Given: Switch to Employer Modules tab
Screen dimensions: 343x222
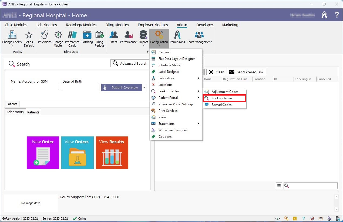Looking at the screenshot, I should (x=153, y=25).
